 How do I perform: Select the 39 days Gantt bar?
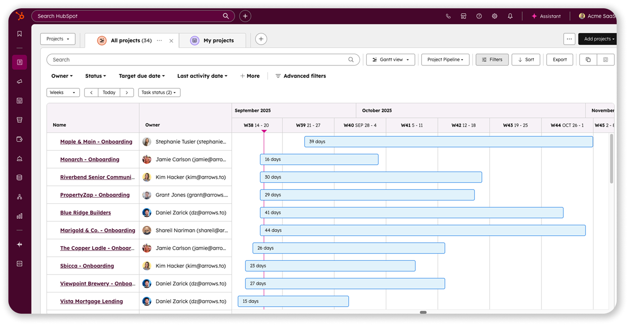click(449, 142)
